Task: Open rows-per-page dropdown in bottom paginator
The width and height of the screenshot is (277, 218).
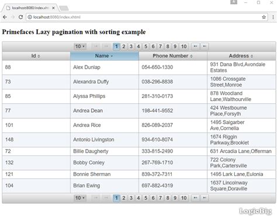Action: pos(80,198)
